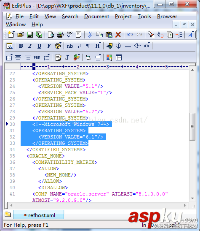The width and height of the screenshot is (200, 231).
Task: Create a new file with the New icon
Action: pos(11,35)
